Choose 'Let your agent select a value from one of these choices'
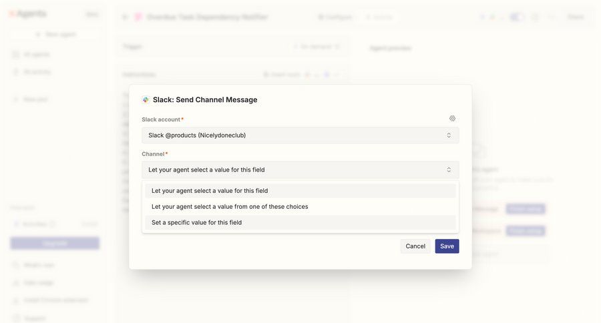 tap(300, 206)
